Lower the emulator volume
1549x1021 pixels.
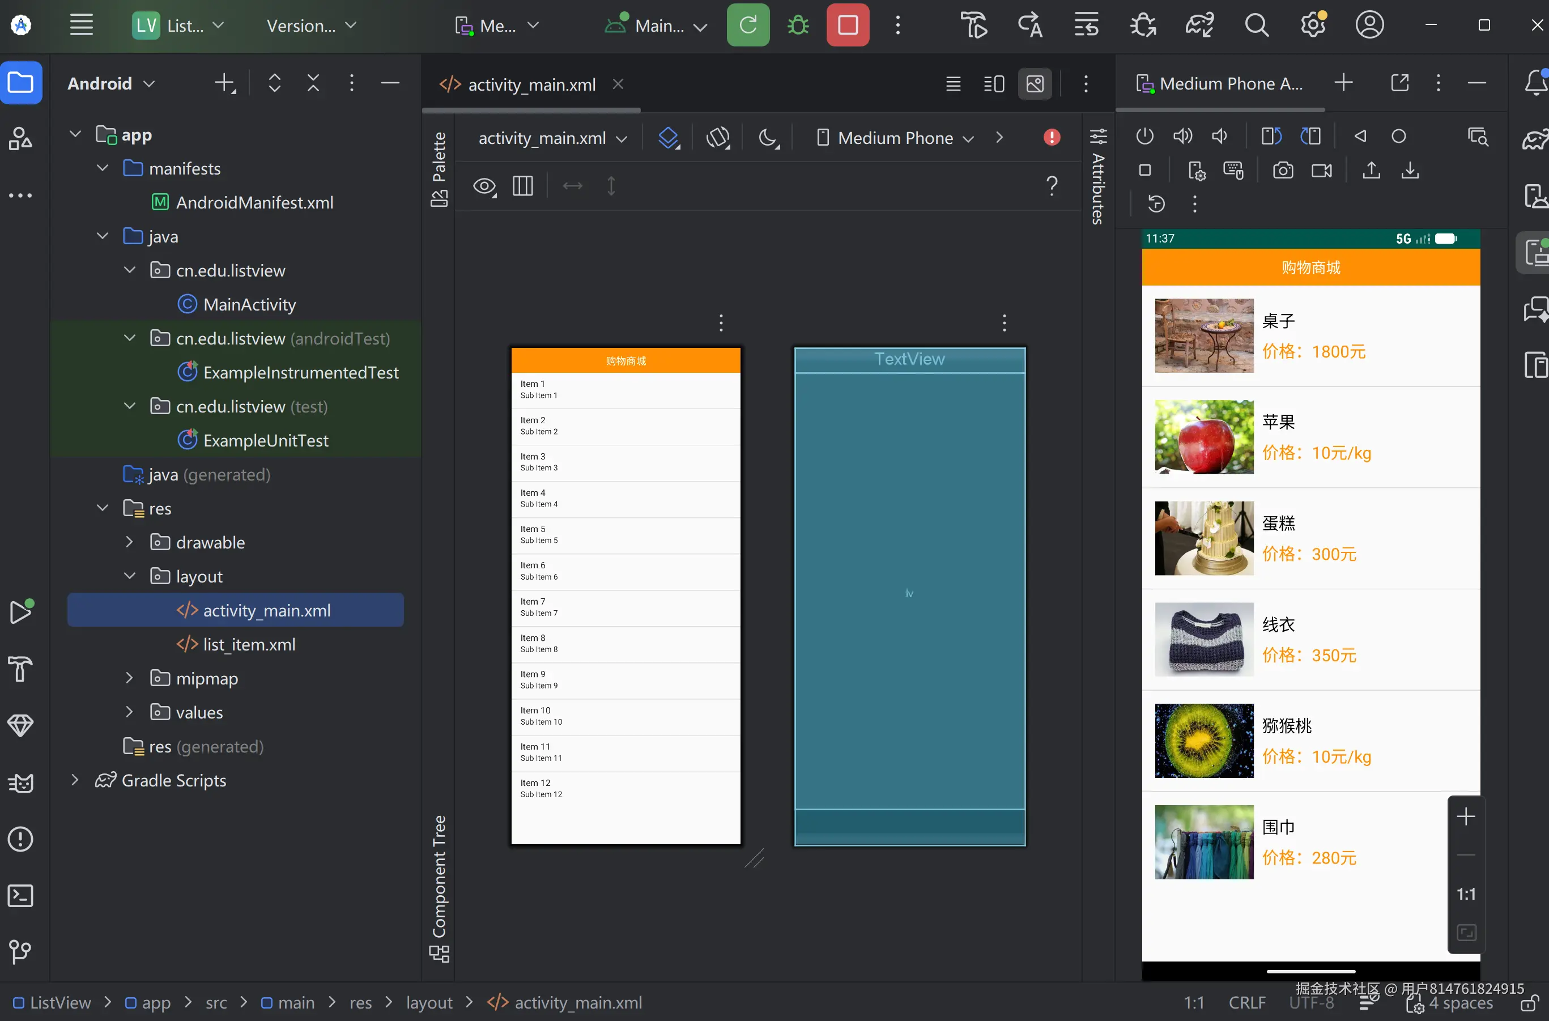click(1219, 136)
